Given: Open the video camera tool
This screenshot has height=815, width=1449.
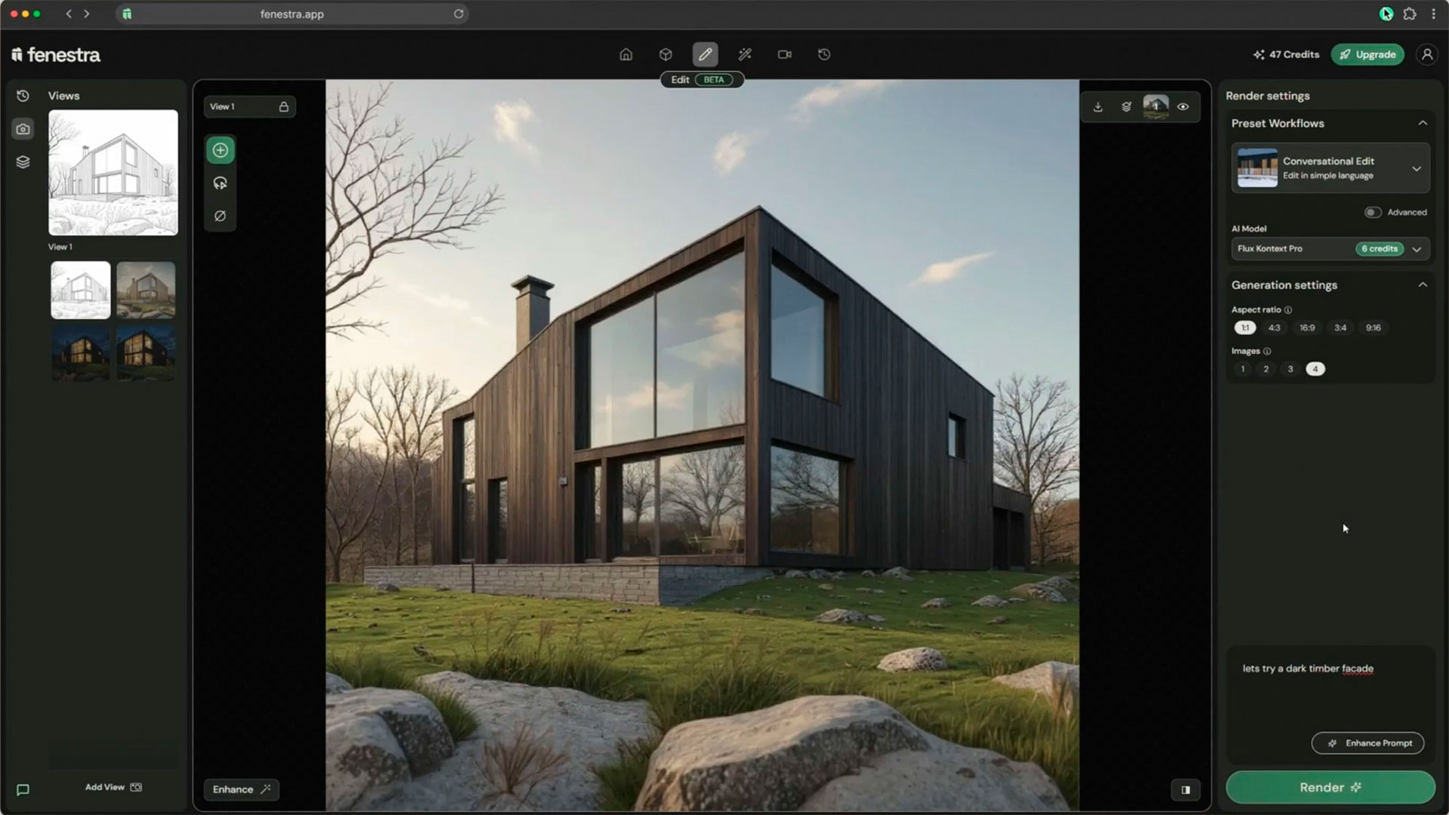Looking at the screenshot, I should click(x=785, y=54).
